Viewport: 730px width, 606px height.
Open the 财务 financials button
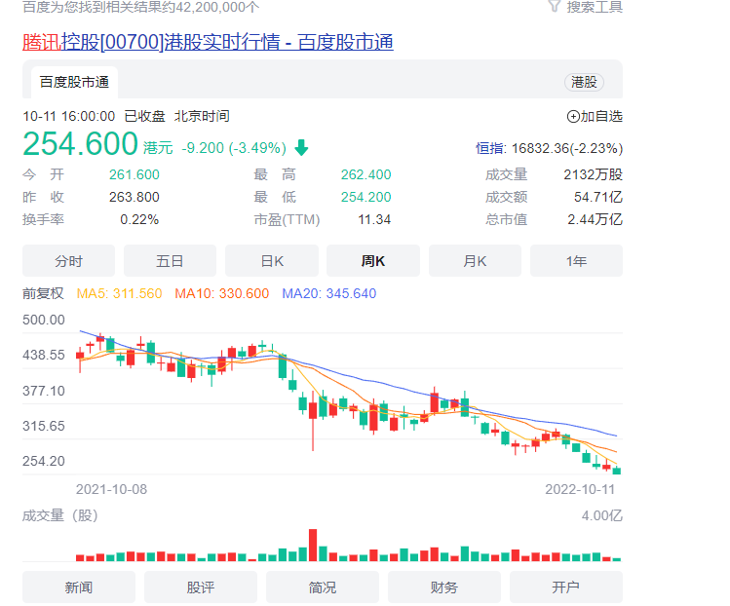point(444,587)
